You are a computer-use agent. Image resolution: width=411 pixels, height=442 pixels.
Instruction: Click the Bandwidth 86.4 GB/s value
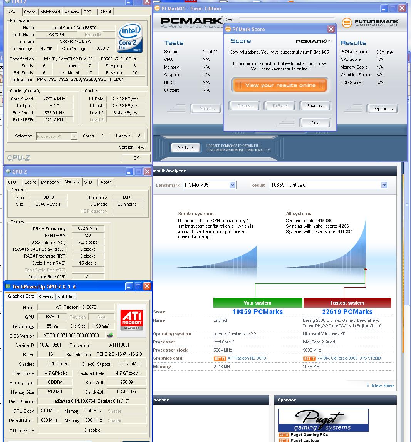tap(127, 392)
